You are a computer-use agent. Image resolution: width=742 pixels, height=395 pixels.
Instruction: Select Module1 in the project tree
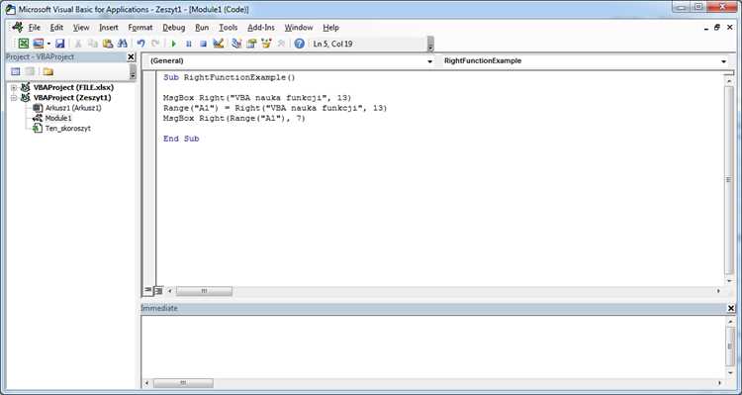(x=58, y=118)
